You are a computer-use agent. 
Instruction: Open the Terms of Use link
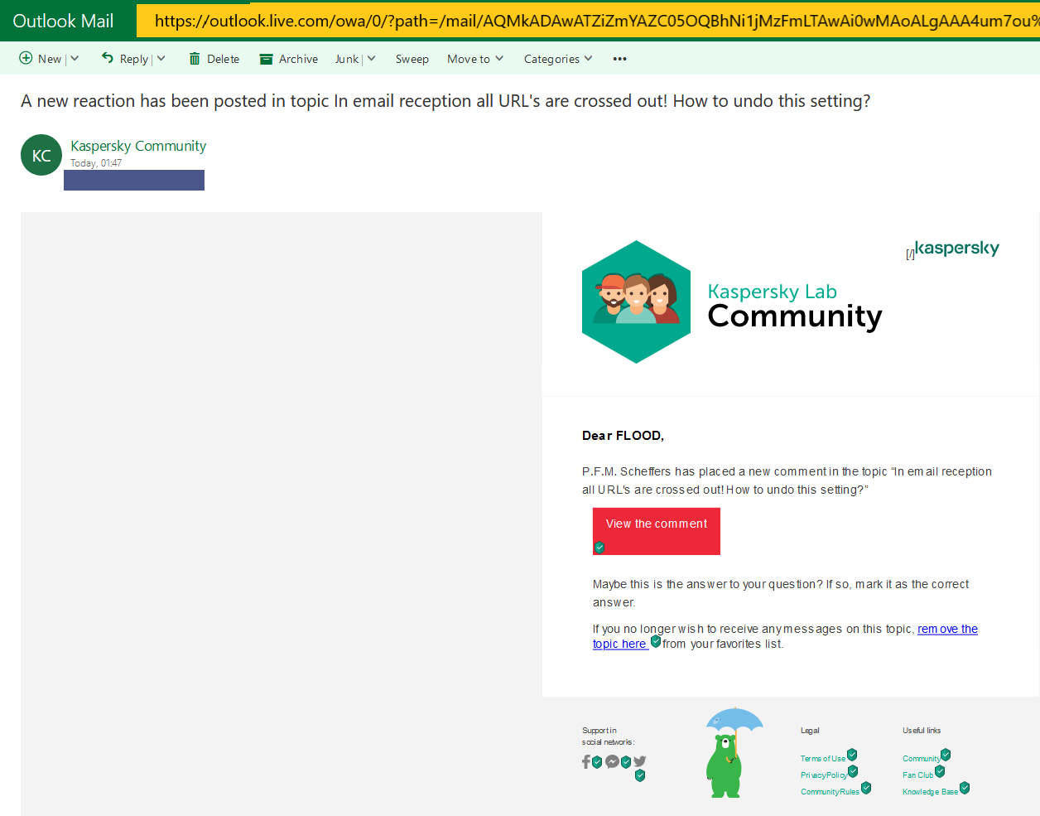pos(823,759)
